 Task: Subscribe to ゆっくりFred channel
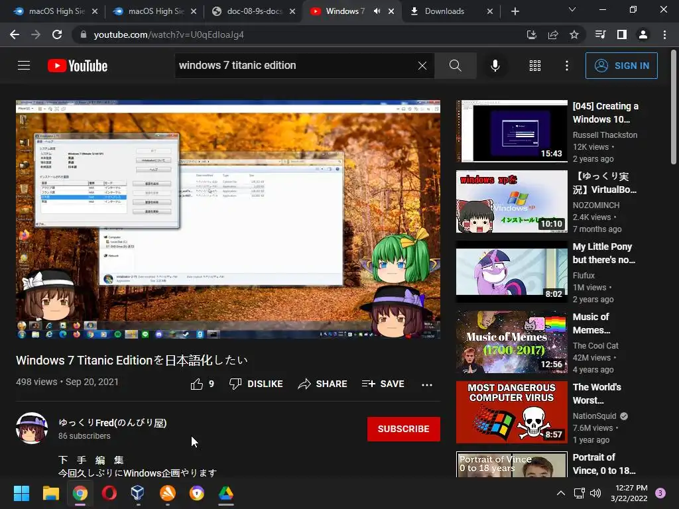coord(404,429)
